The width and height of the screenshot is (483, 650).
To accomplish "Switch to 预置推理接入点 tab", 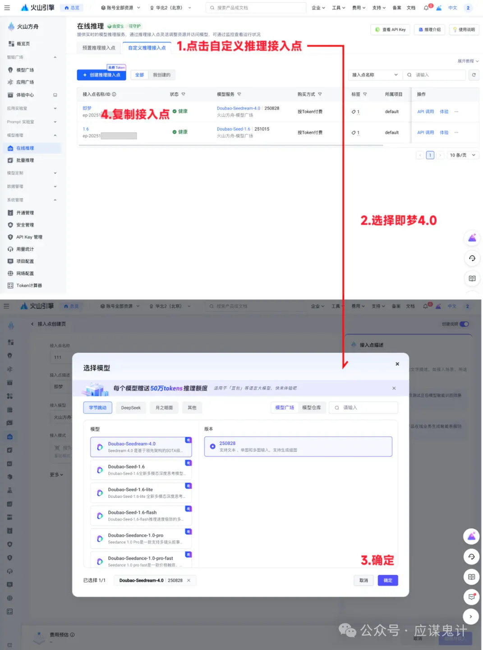I will [x=99, y=48].
